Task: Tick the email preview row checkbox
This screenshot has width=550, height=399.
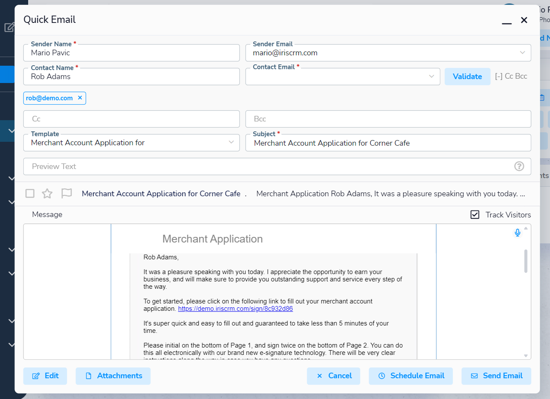Action: tap(30, 194)
